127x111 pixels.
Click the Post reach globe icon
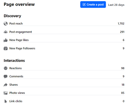[6, 24]
